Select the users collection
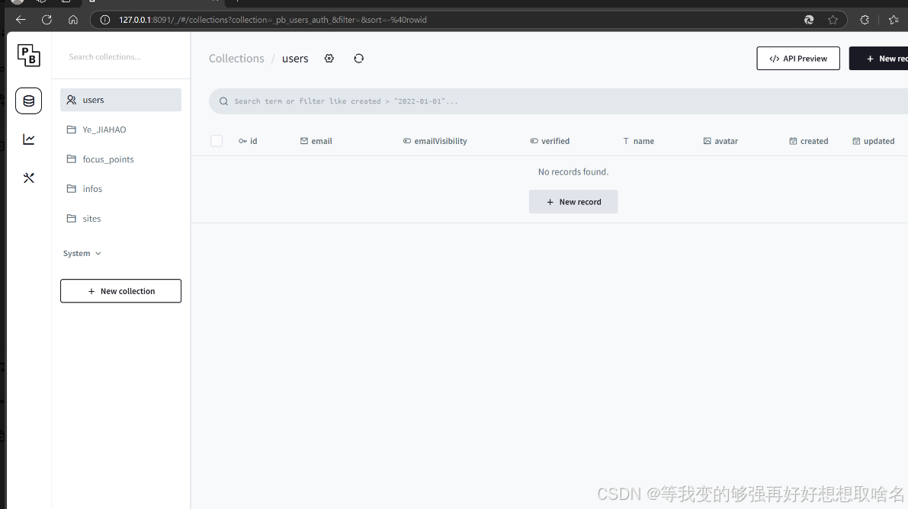Viewport: 908px width, 509px height. (120, 100)
